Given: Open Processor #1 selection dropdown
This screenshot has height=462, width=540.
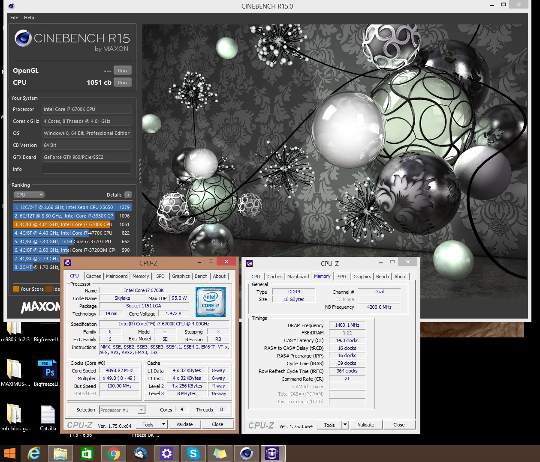Looking at the screenshot, I should tap(122, 410).
